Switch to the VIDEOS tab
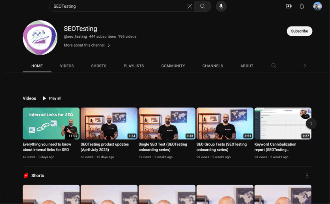Viewport: 330px width, 204px height. (67, 66)
